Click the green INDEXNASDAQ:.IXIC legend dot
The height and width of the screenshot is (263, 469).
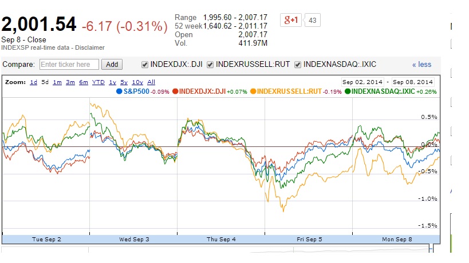(348, 91)
